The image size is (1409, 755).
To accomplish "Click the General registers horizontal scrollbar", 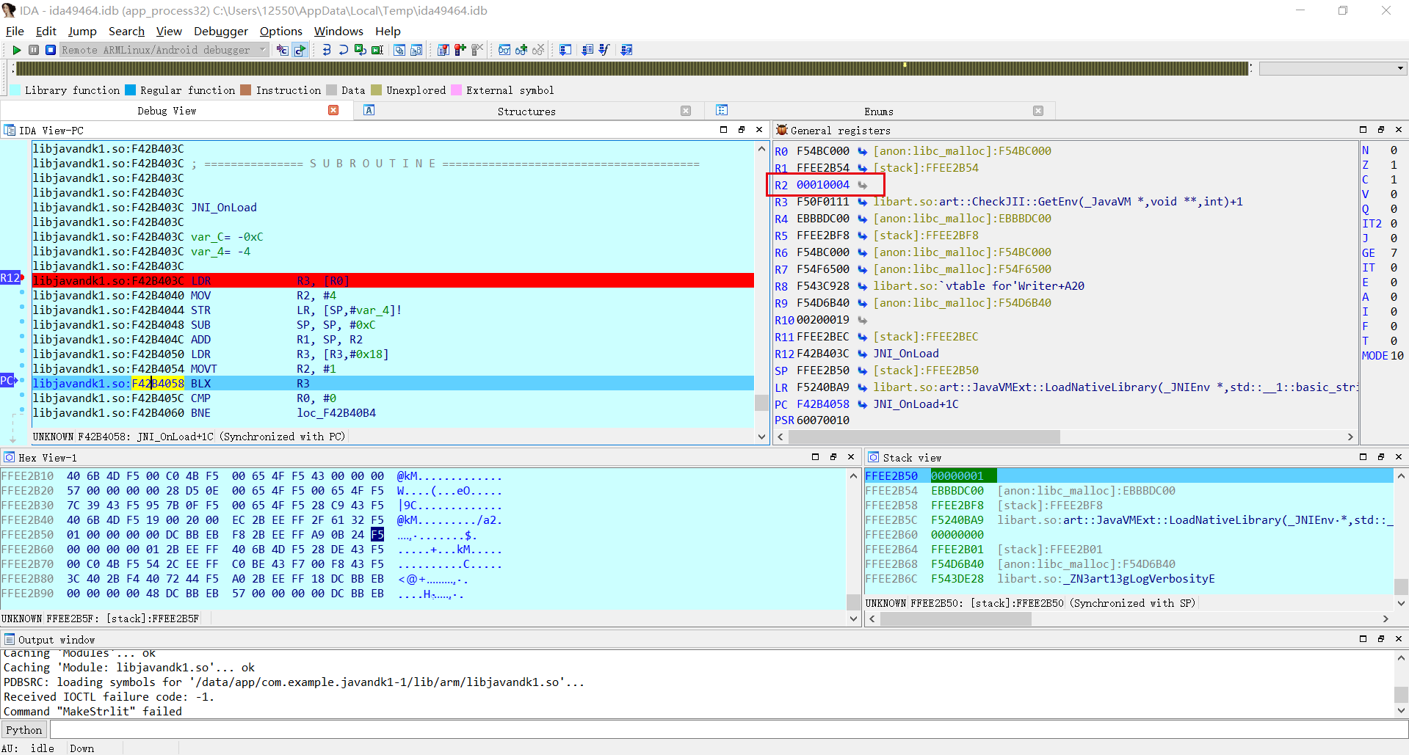I will click(924, 437).
